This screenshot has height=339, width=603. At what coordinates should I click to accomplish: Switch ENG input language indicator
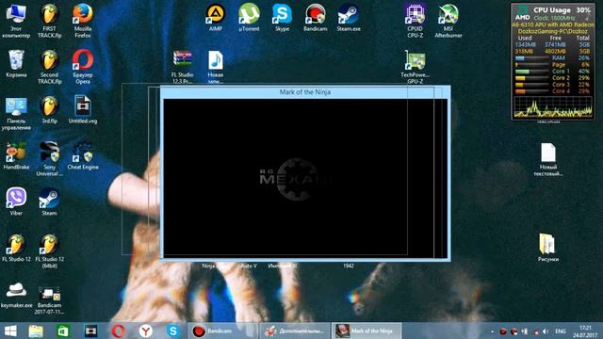tap(561, 331)
